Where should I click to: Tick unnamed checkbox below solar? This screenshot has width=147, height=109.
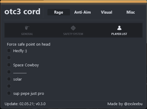point(9,86)
